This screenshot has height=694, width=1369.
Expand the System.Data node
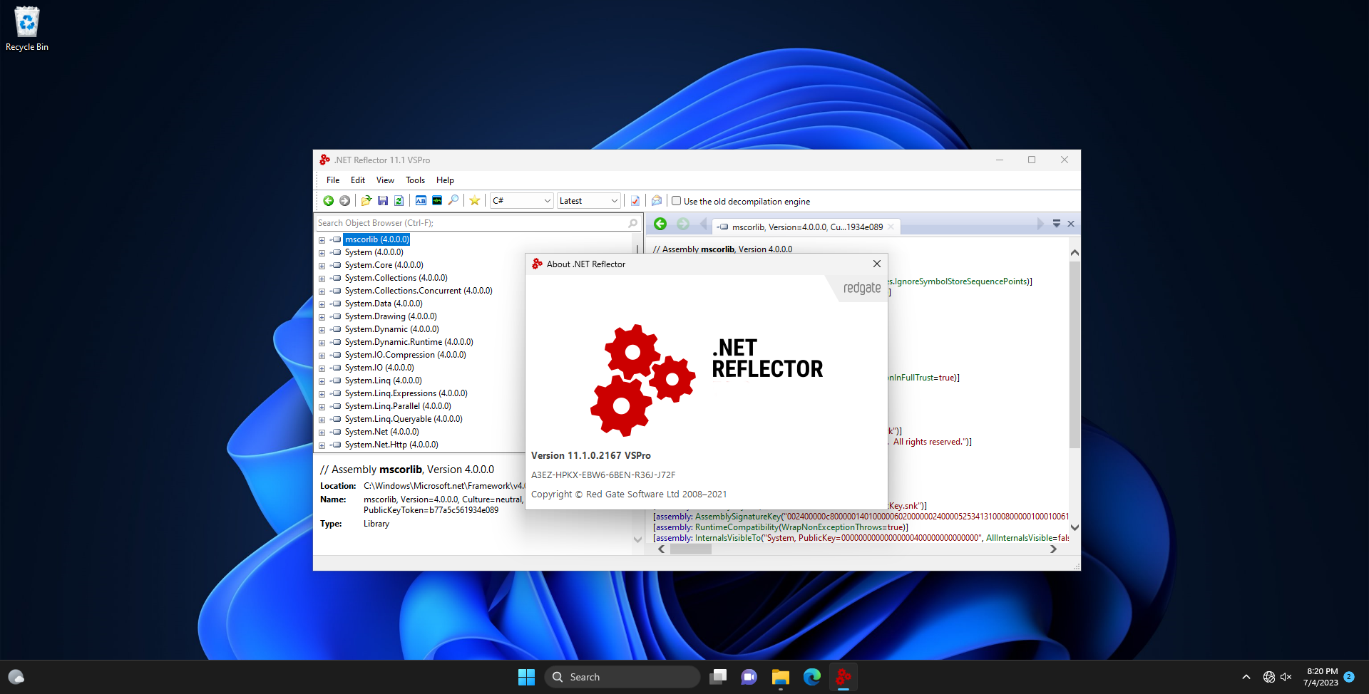322,304
